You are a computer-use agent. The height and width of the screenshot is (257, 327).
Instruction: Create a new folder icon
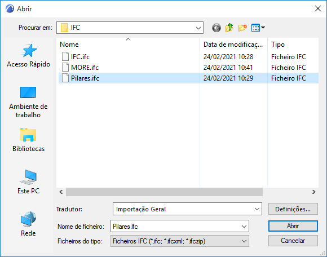(242, 28)
